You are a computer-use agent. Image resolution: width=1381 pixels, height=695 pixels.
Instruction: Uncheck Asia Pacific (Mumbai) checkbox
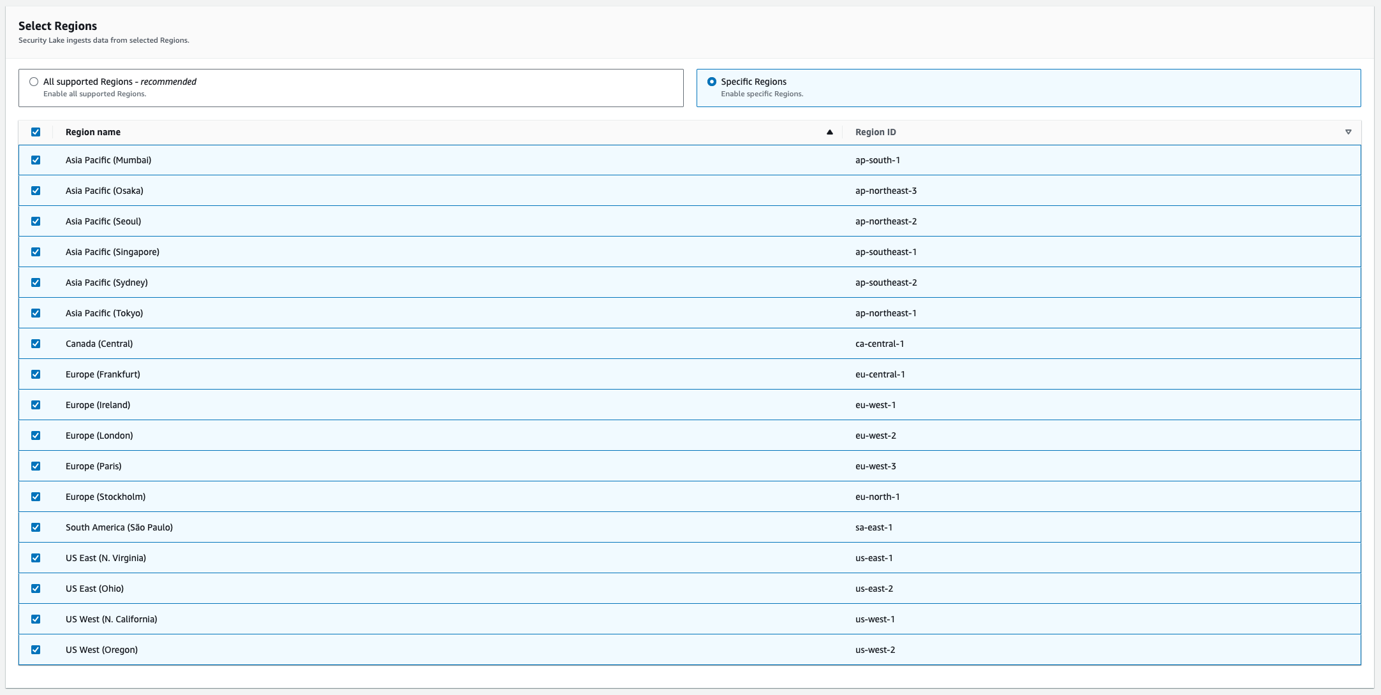click(36, 160)
